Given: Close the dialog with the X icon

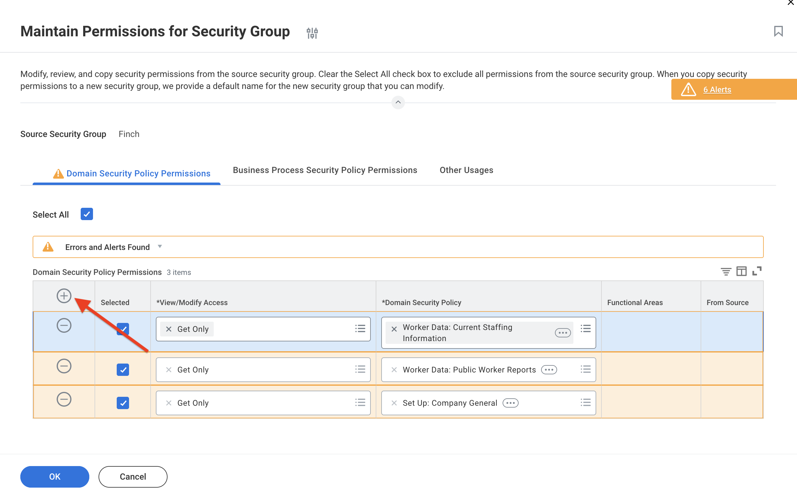Looking at the screenshot, I should point(791,3).
